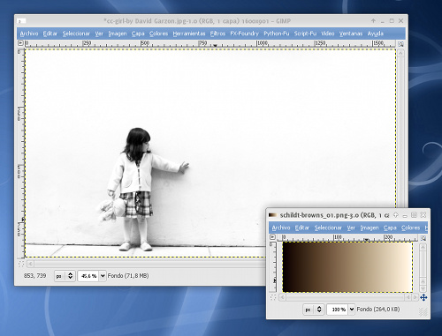
Task: Toggle quick mask button in main window
Action: pyautogui.click(x=21, y=264)
